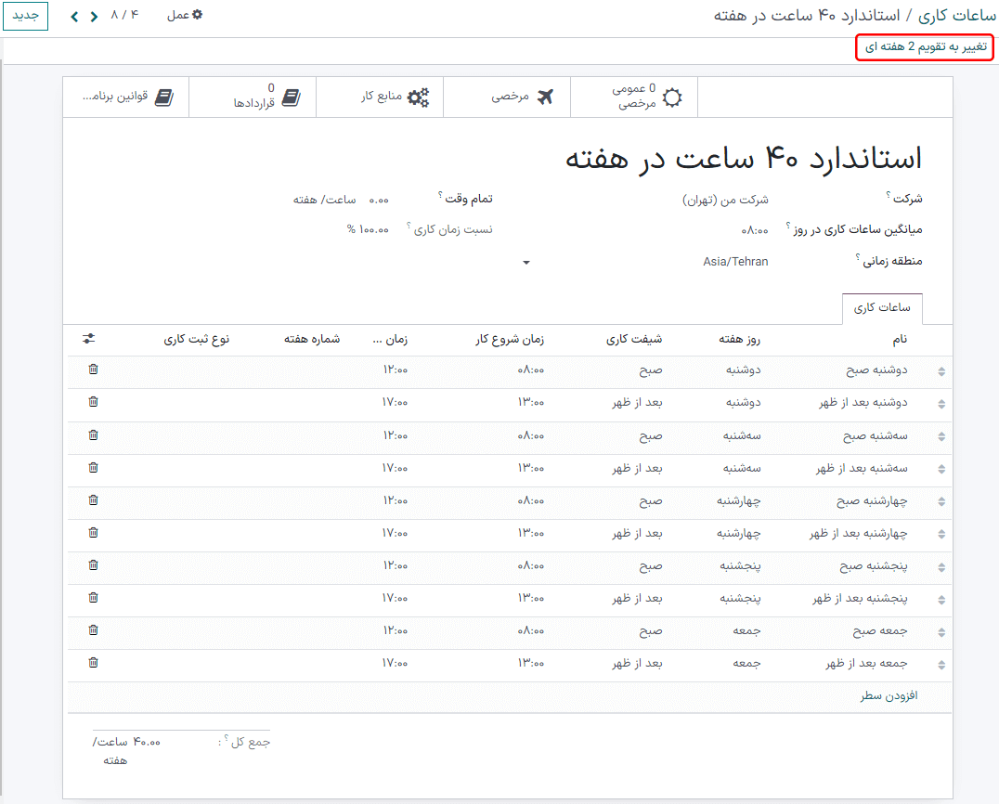Click the drag handle on سه‌شنبه صبح row
Screen dimensions: 999x804
click(941, 434)
